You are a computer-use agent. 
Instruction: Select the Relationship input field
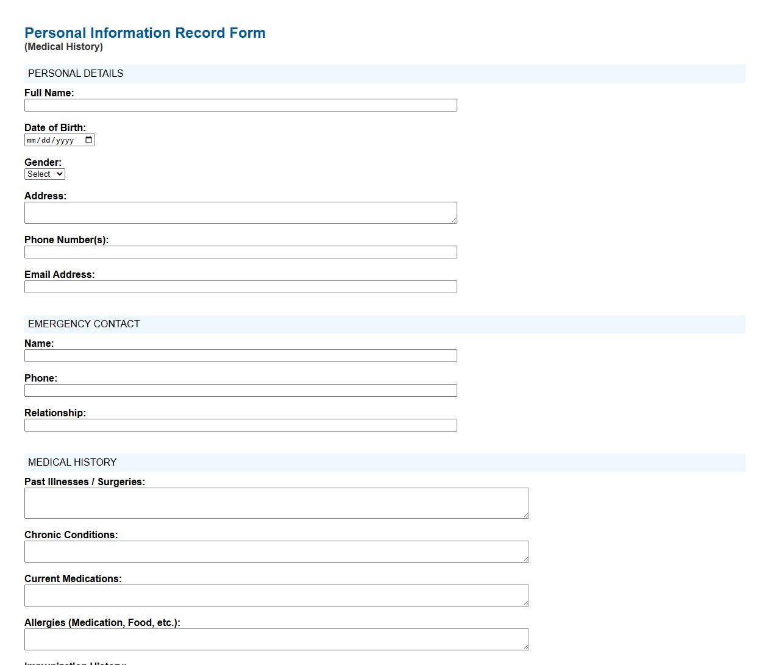(x=240, y=425)
